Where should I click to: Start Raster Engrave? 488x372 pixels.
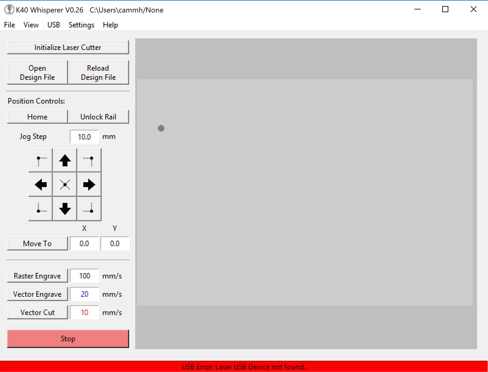pyautogui.click(x=37, y=276)
